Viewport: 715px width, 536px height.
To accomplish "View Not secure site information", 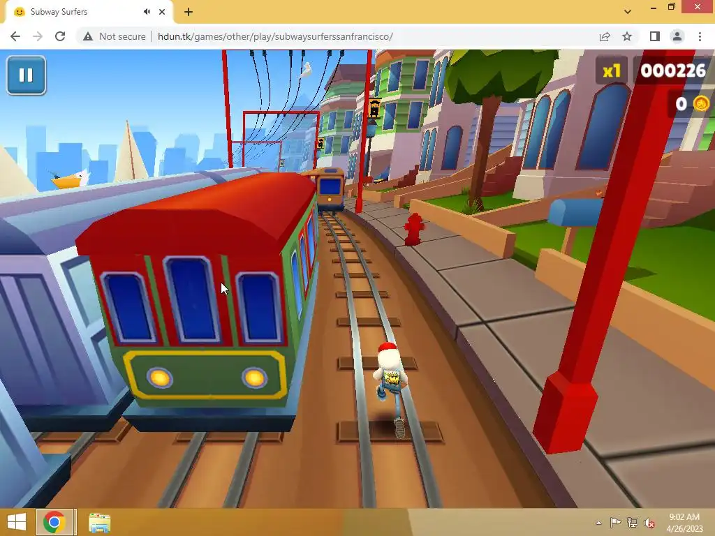I will pyautogui.click(x=114, y=36).
